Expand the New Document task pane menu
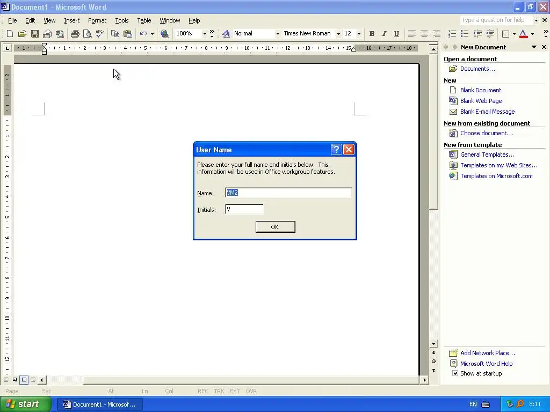 pos(534,47)
